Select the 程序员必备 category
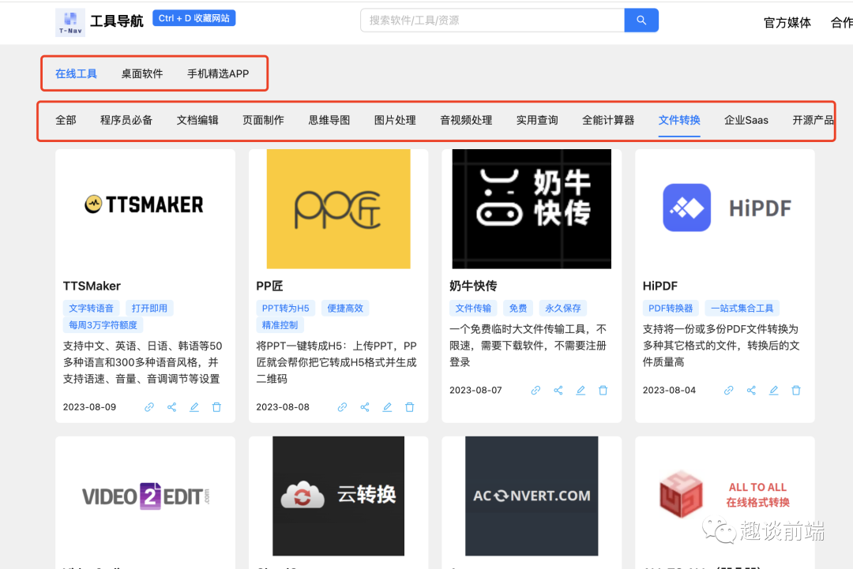853x569 pixels. [x=126, y=120]
